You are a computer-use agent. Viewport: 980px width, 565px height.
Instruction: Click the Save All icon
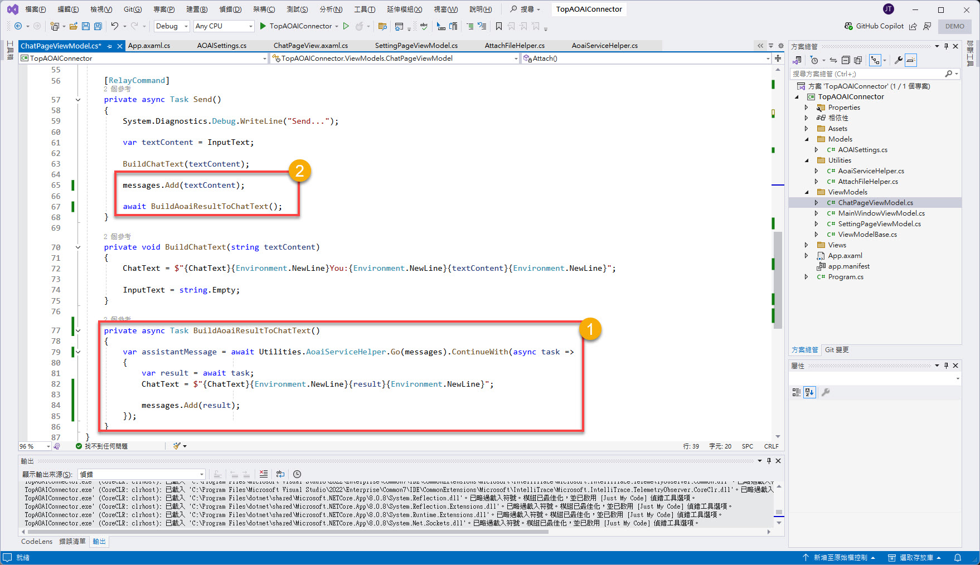[98, 26]
